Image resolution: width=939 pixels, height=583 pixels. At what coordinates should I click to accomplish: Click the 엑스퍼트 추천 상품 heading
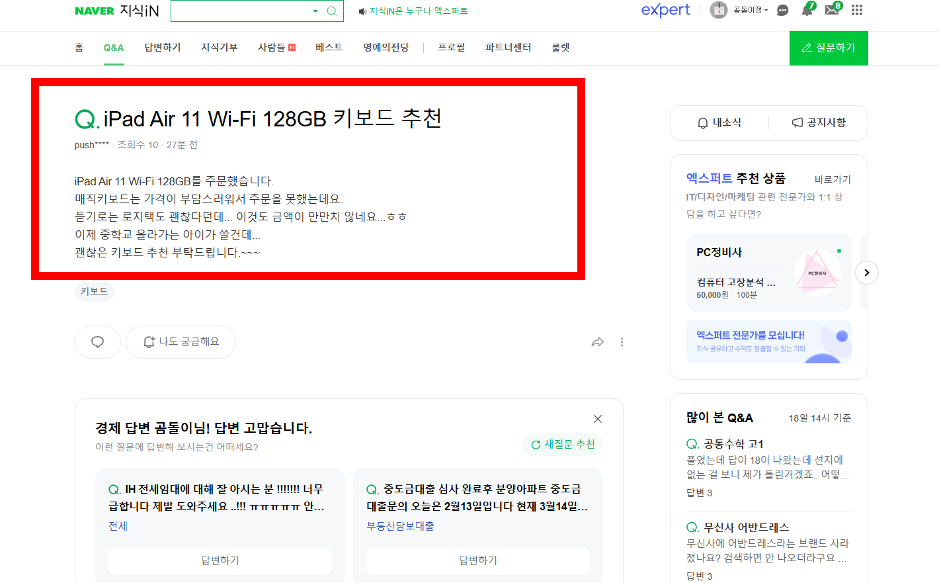(736, 178)
